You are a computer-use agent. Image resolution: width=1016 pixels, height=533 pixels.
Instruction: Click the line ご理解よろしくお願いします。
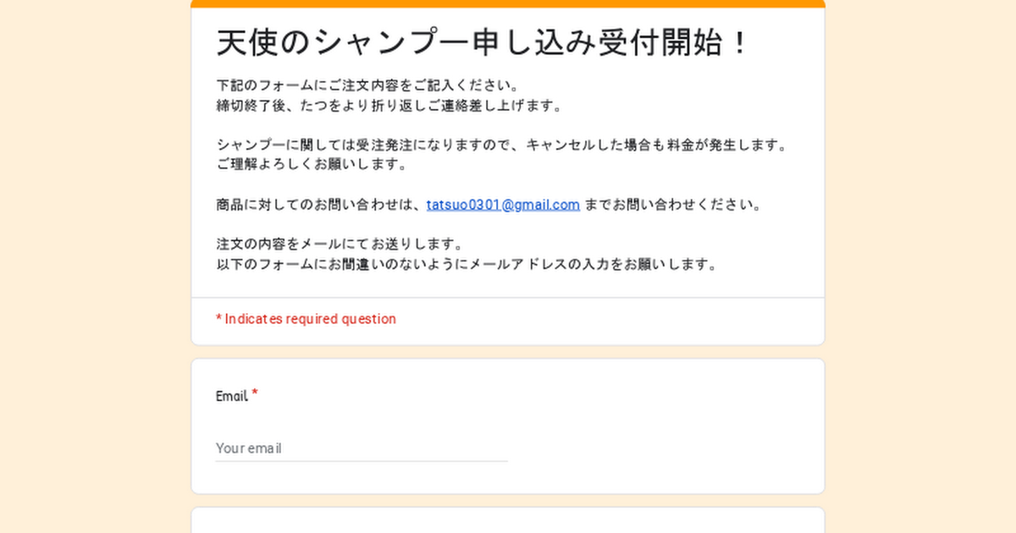tap(312, 165)
